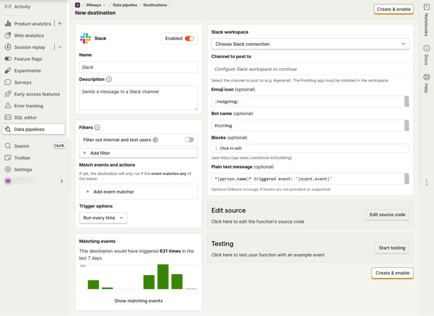Open the 99ways project dropdown
This screenshot has width=434, height=316.
coord(96,5)
